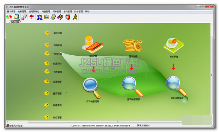Image resolution: width=219 pixels, height=132 pixels.
Task: Open 肉鸡销售明细 magnifier icon
Action: click(x=92, y=88)
